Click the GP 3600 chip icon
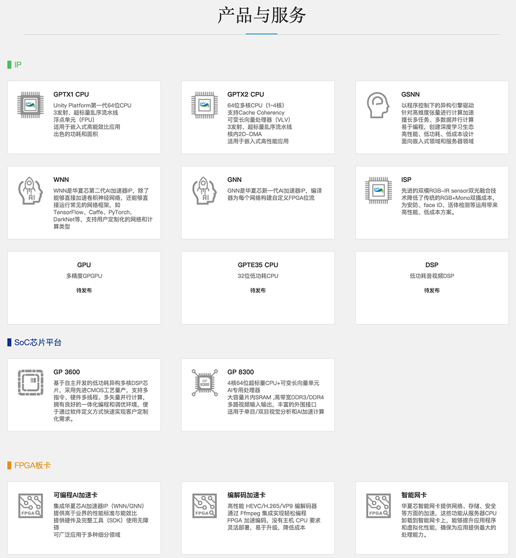Viewport: 516px width, 558px height. [x=30, y=382]
